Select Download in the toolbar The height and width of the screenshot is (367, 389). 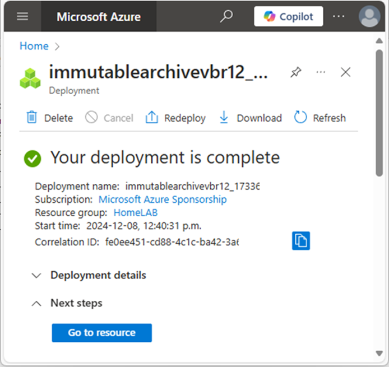[x=260, y=118]
